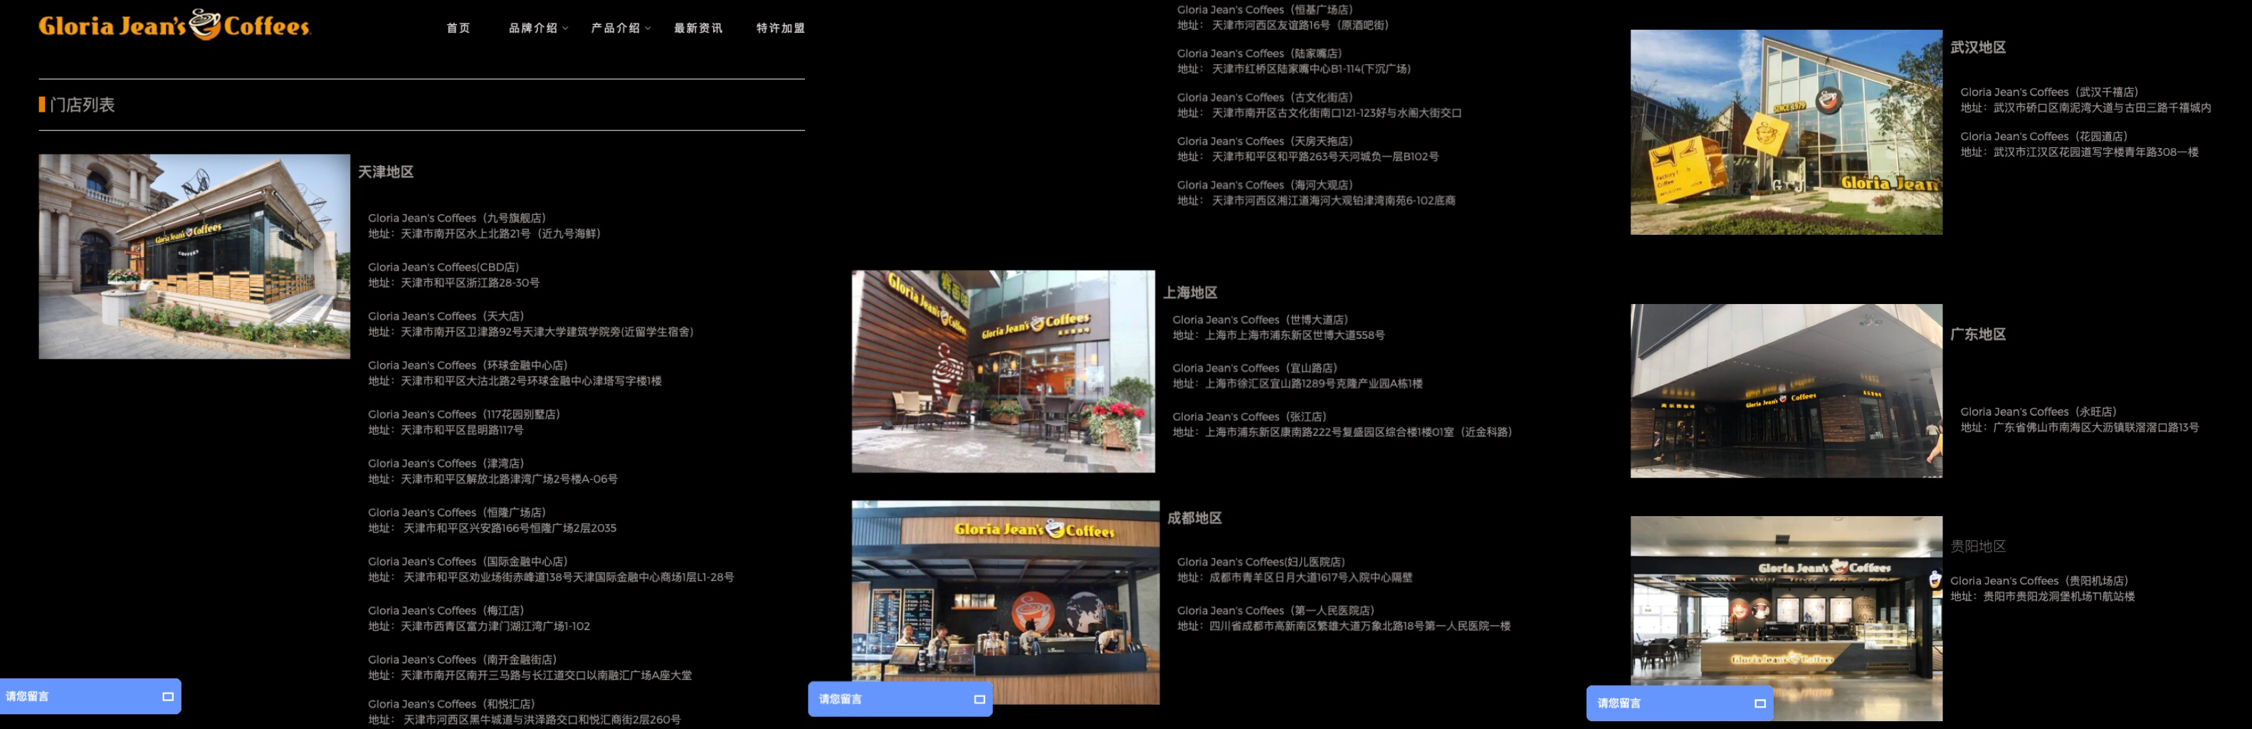
Task: Expand the 请您留言 widget over the Chengdu store photo
Action: (979, 699)
